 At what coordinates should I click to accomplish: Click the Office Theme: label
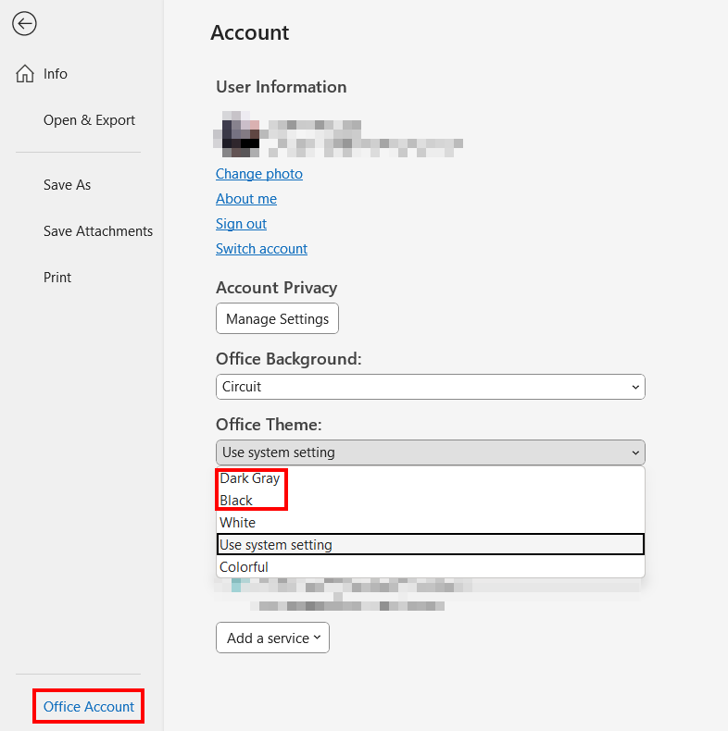(269, 425)
